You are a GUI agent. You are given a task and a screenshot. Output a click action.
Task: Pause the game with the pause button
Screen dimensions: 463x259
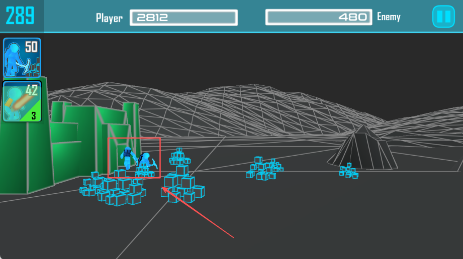443,17
